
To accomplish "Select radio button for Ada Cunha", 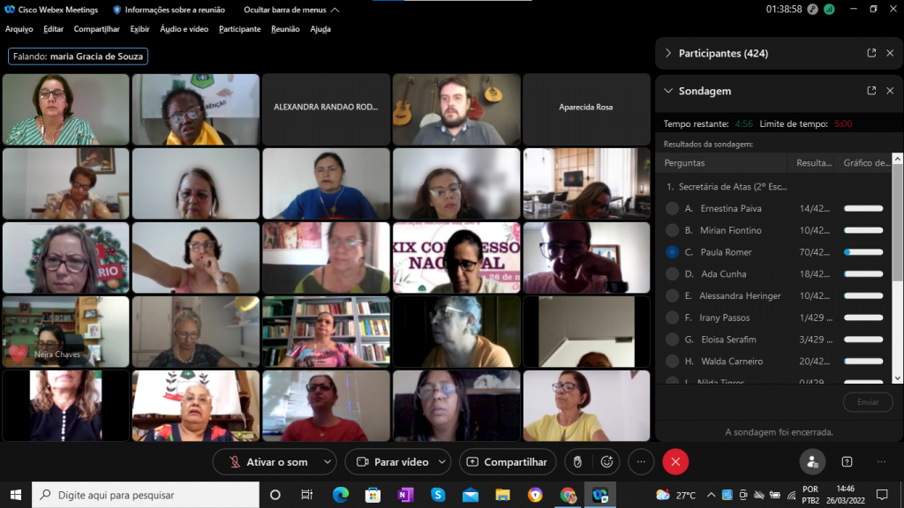I will [673, 274].
